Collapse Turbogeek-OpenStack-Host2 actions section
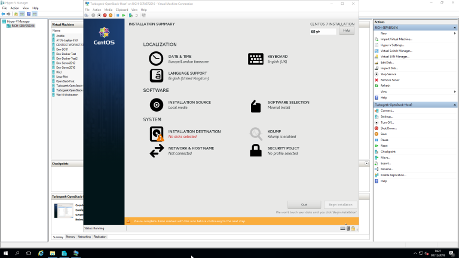Image resolution: width=459 pixels, height=258 pixels. click(456, 105)
